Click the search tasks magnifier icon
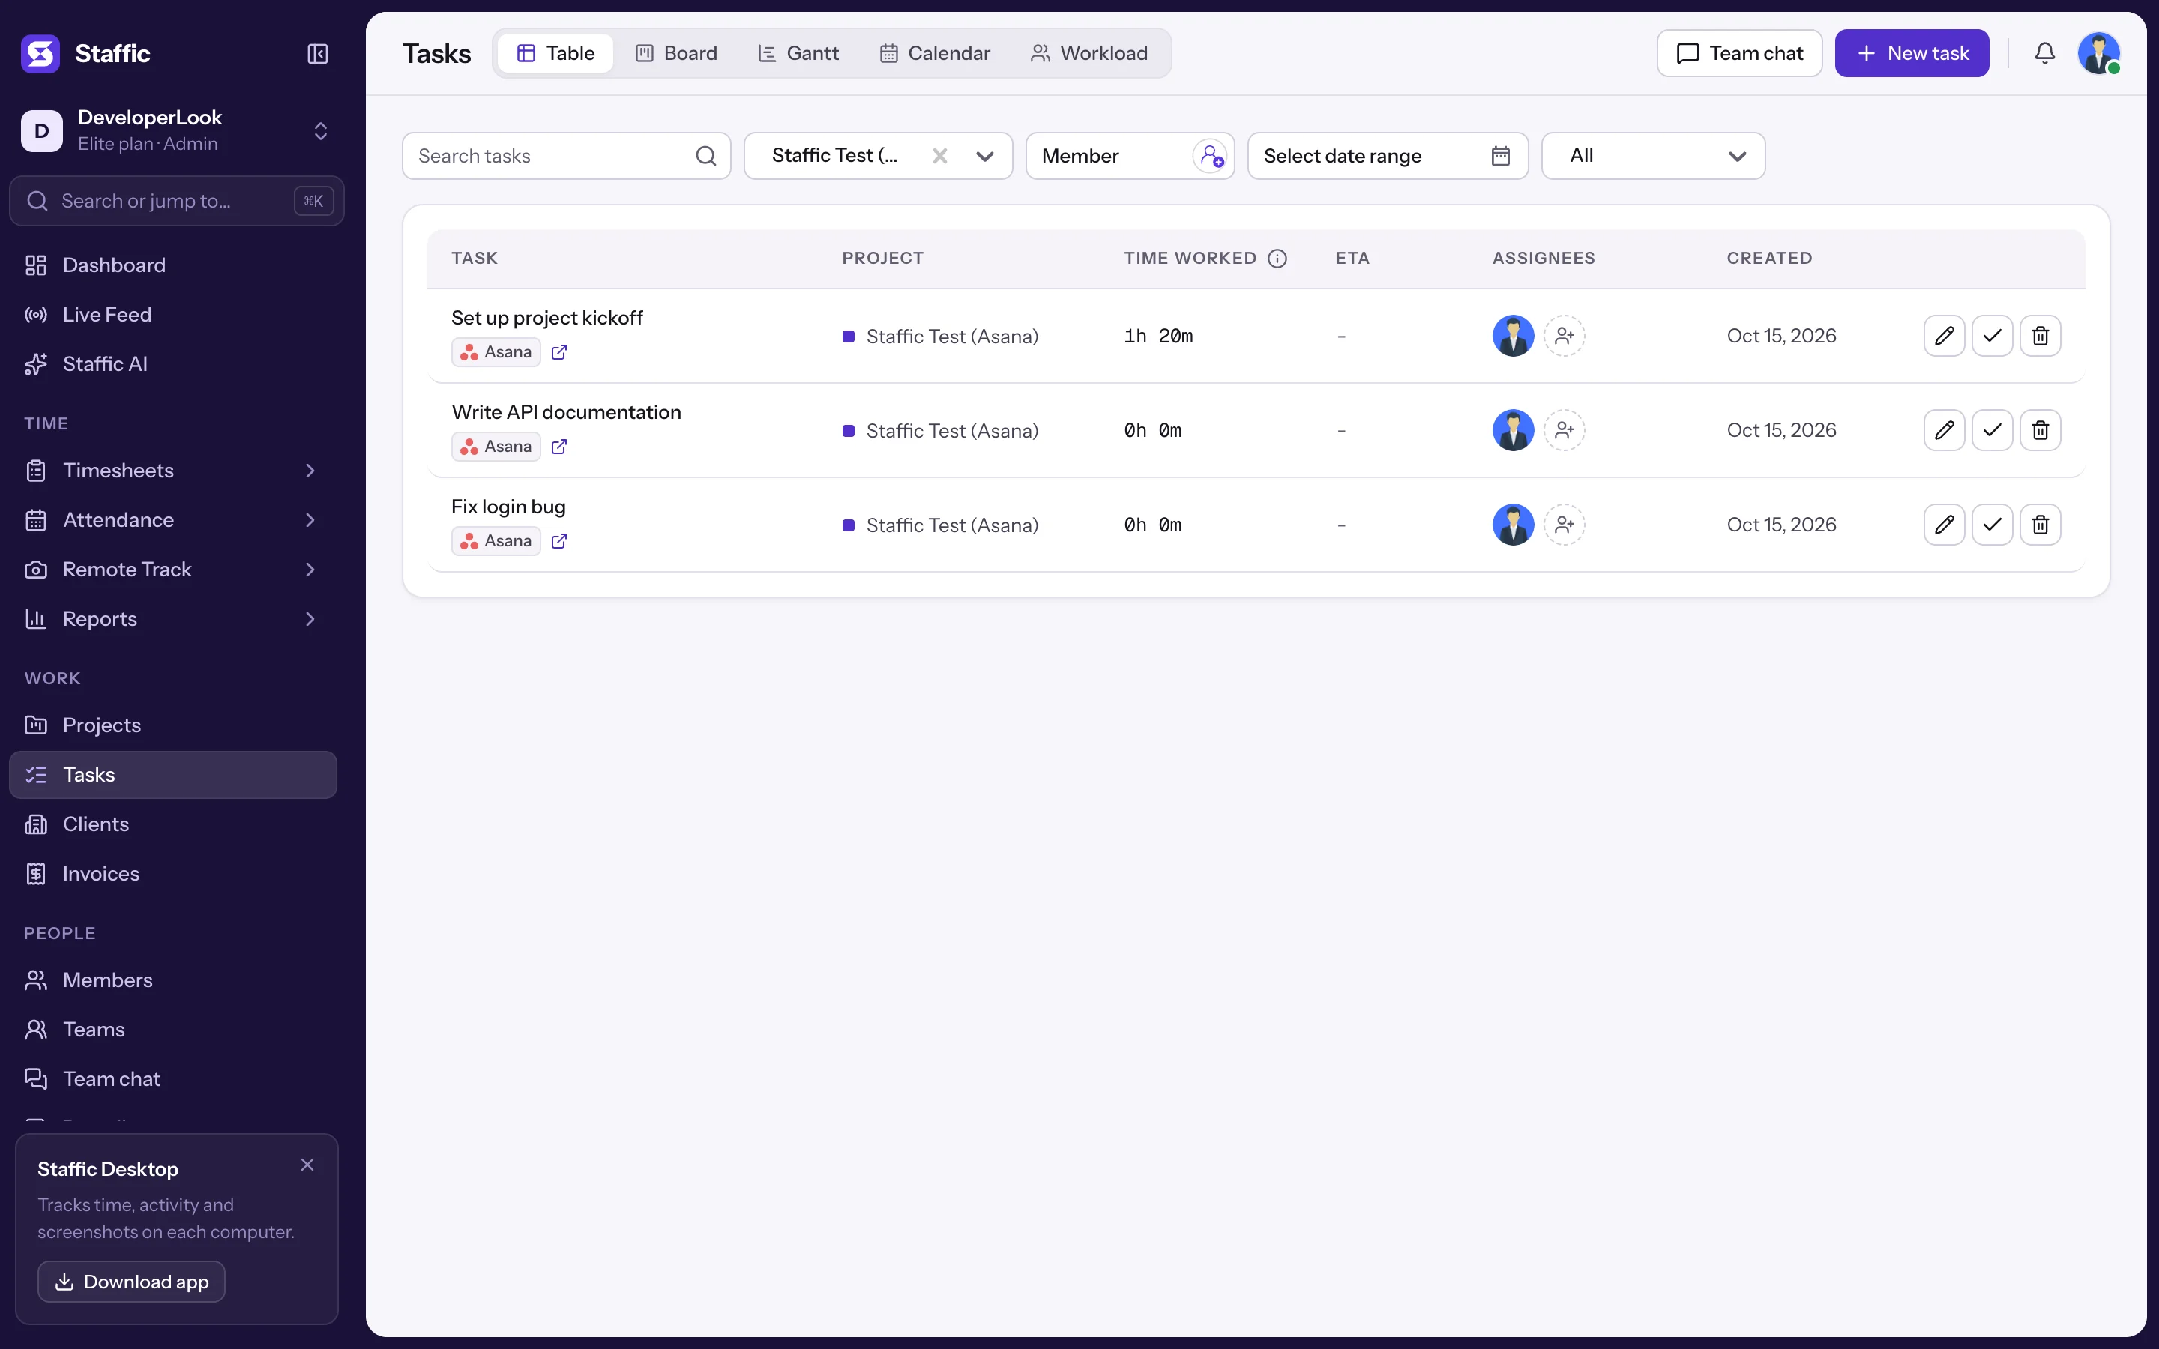Image resolution: width=2159 pixels, height=1349 pixels. 705,156
